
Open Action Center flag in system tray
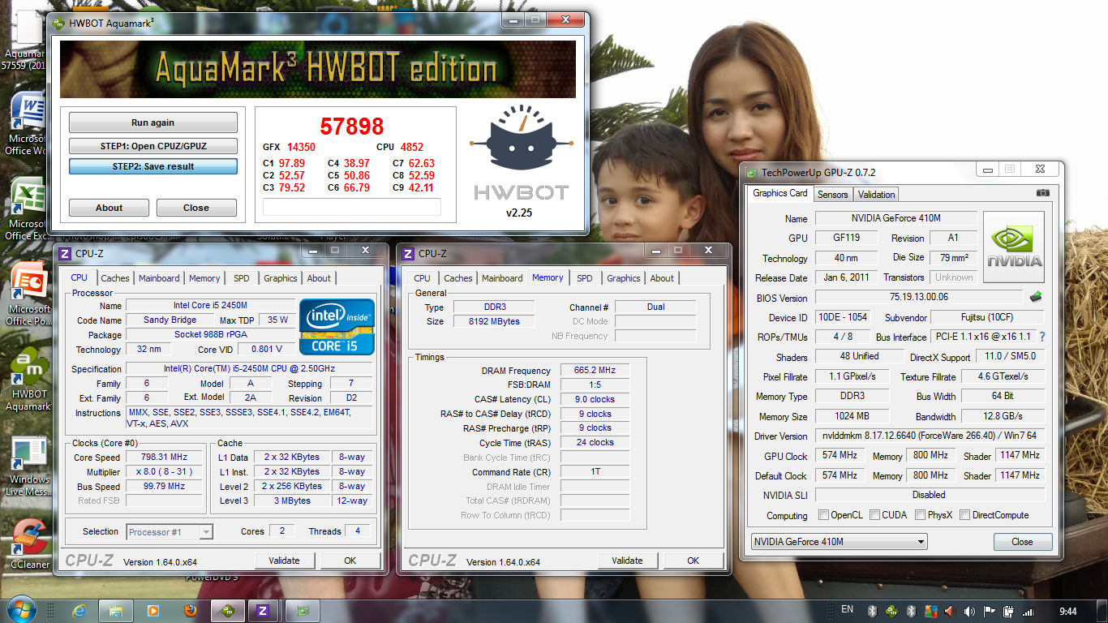tap(989, 611)
